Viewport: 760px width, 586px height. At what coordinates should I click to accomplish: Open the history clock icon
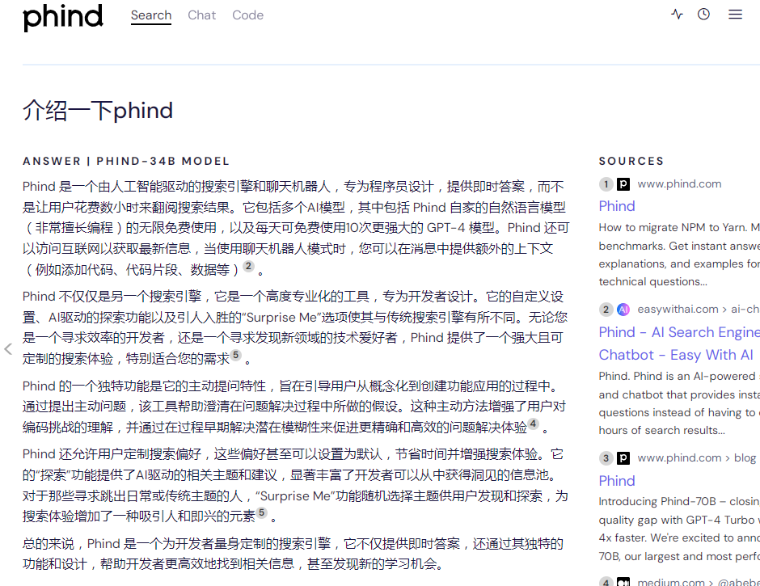(703, 14)
